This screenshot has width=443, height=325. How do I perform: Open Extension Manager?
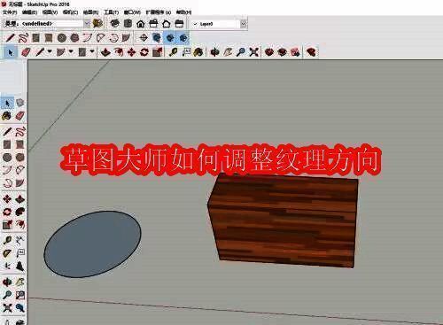coord(311,52)
